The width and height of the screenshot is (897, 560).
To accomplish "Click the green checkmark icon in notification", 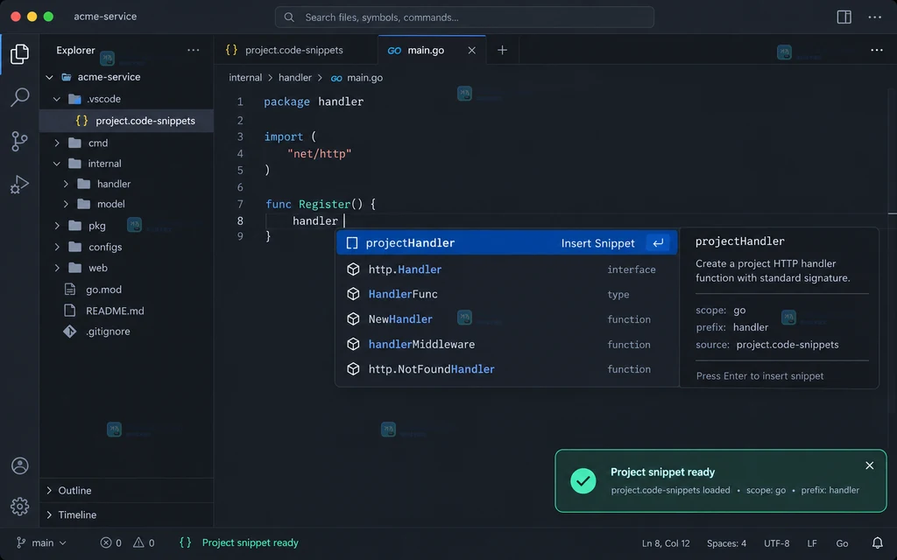I will 583,480.
